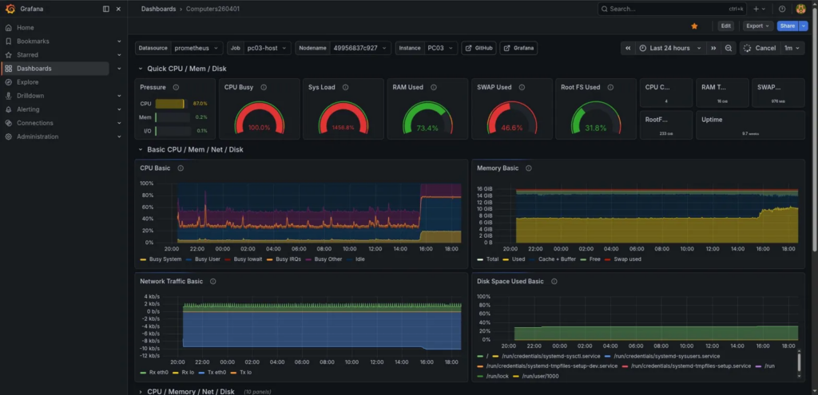Zoom out the time range with magnifier icon
The height and width of the screenshot is (395, 818).
click(x=729, y=48)
